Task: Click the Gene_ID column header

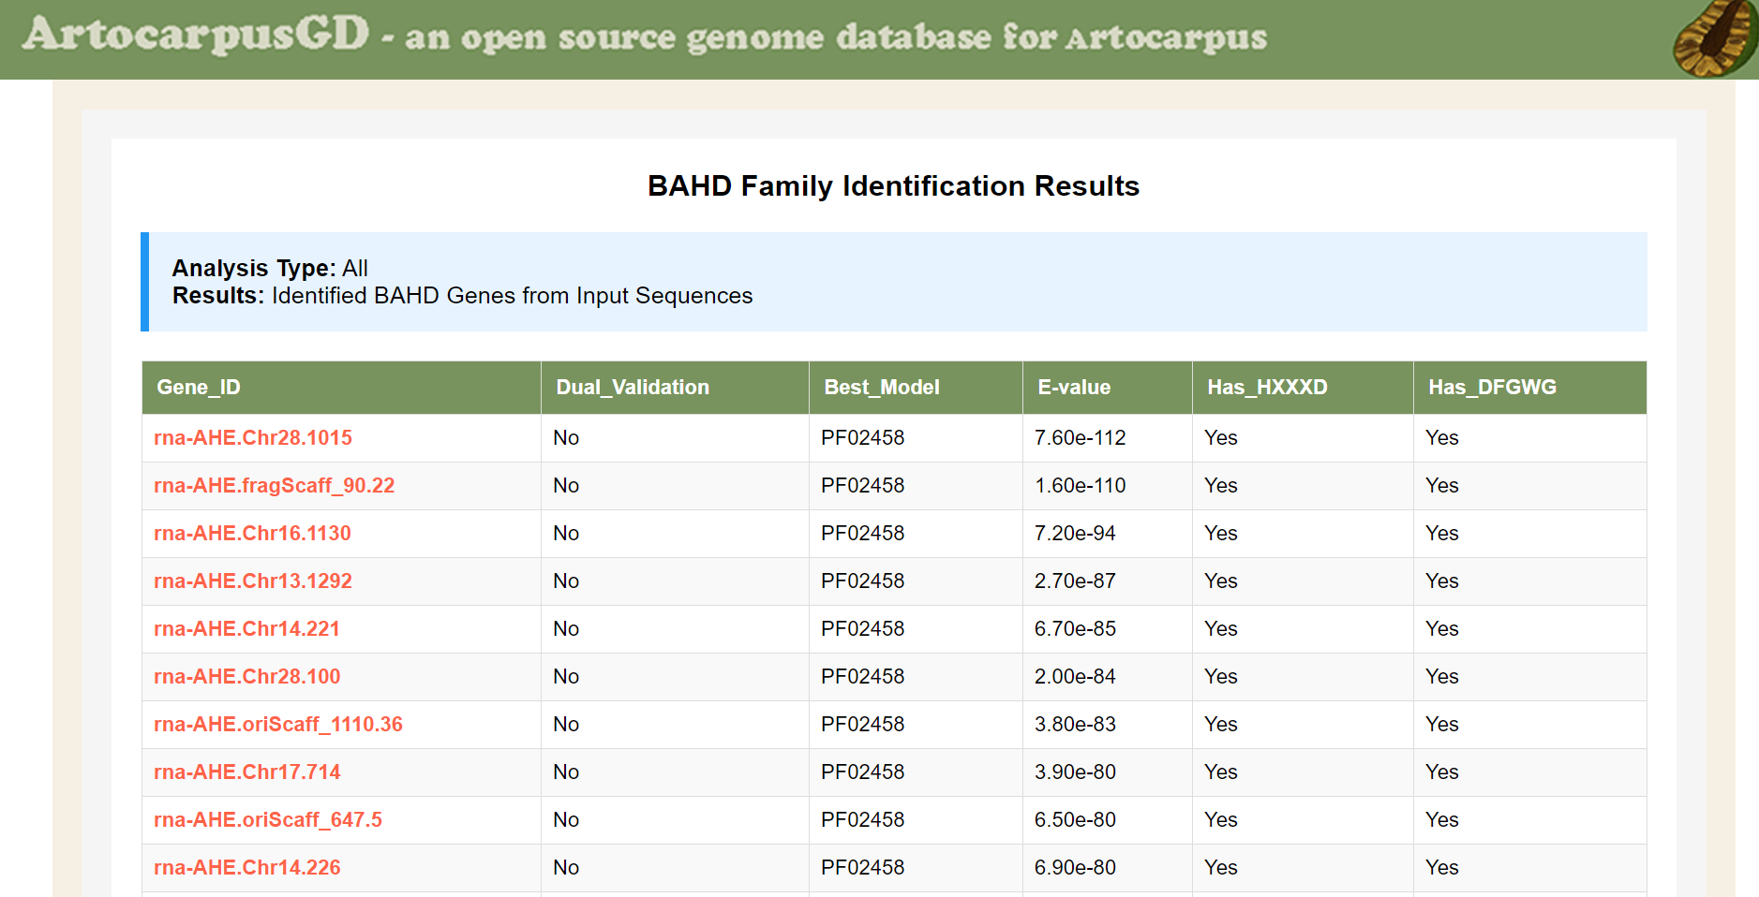Action: tap(199, 388)
